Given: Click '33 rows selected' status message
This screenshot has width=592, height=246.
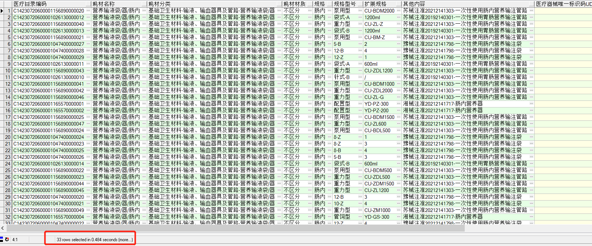Looking at the screenshot, I should click(x=94, y=240).
